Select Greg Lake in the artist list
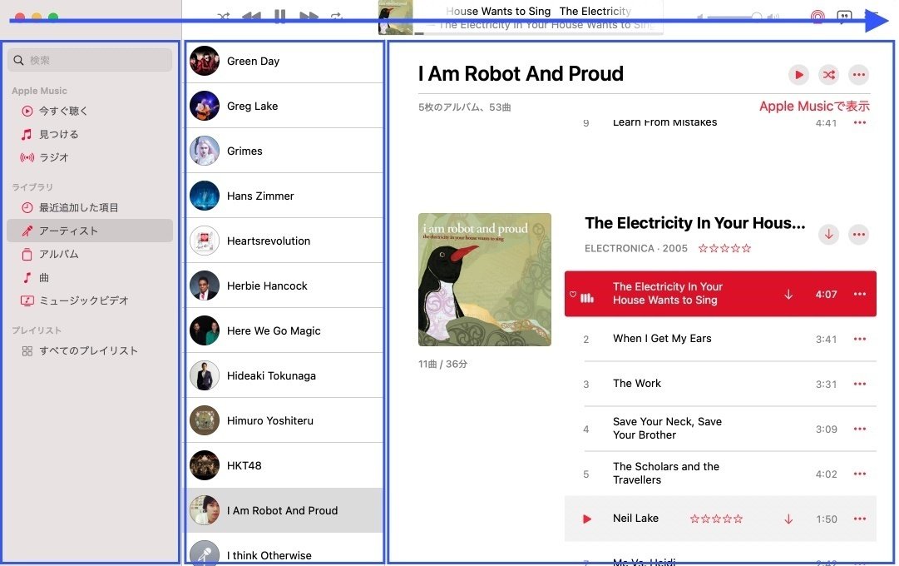The height and width of the screenshot is (566, 899). click(x=284, y=106)
